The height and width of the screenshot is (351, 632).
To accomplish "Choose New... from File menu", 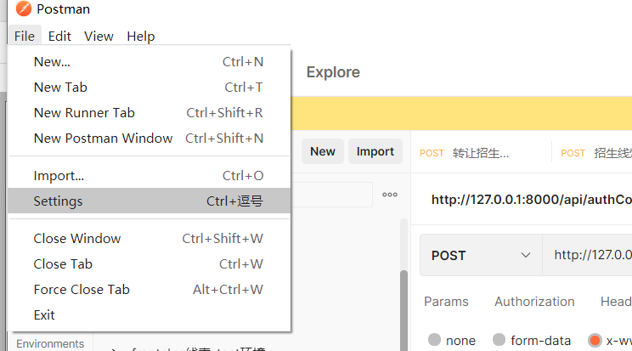I will pos(149,62).
